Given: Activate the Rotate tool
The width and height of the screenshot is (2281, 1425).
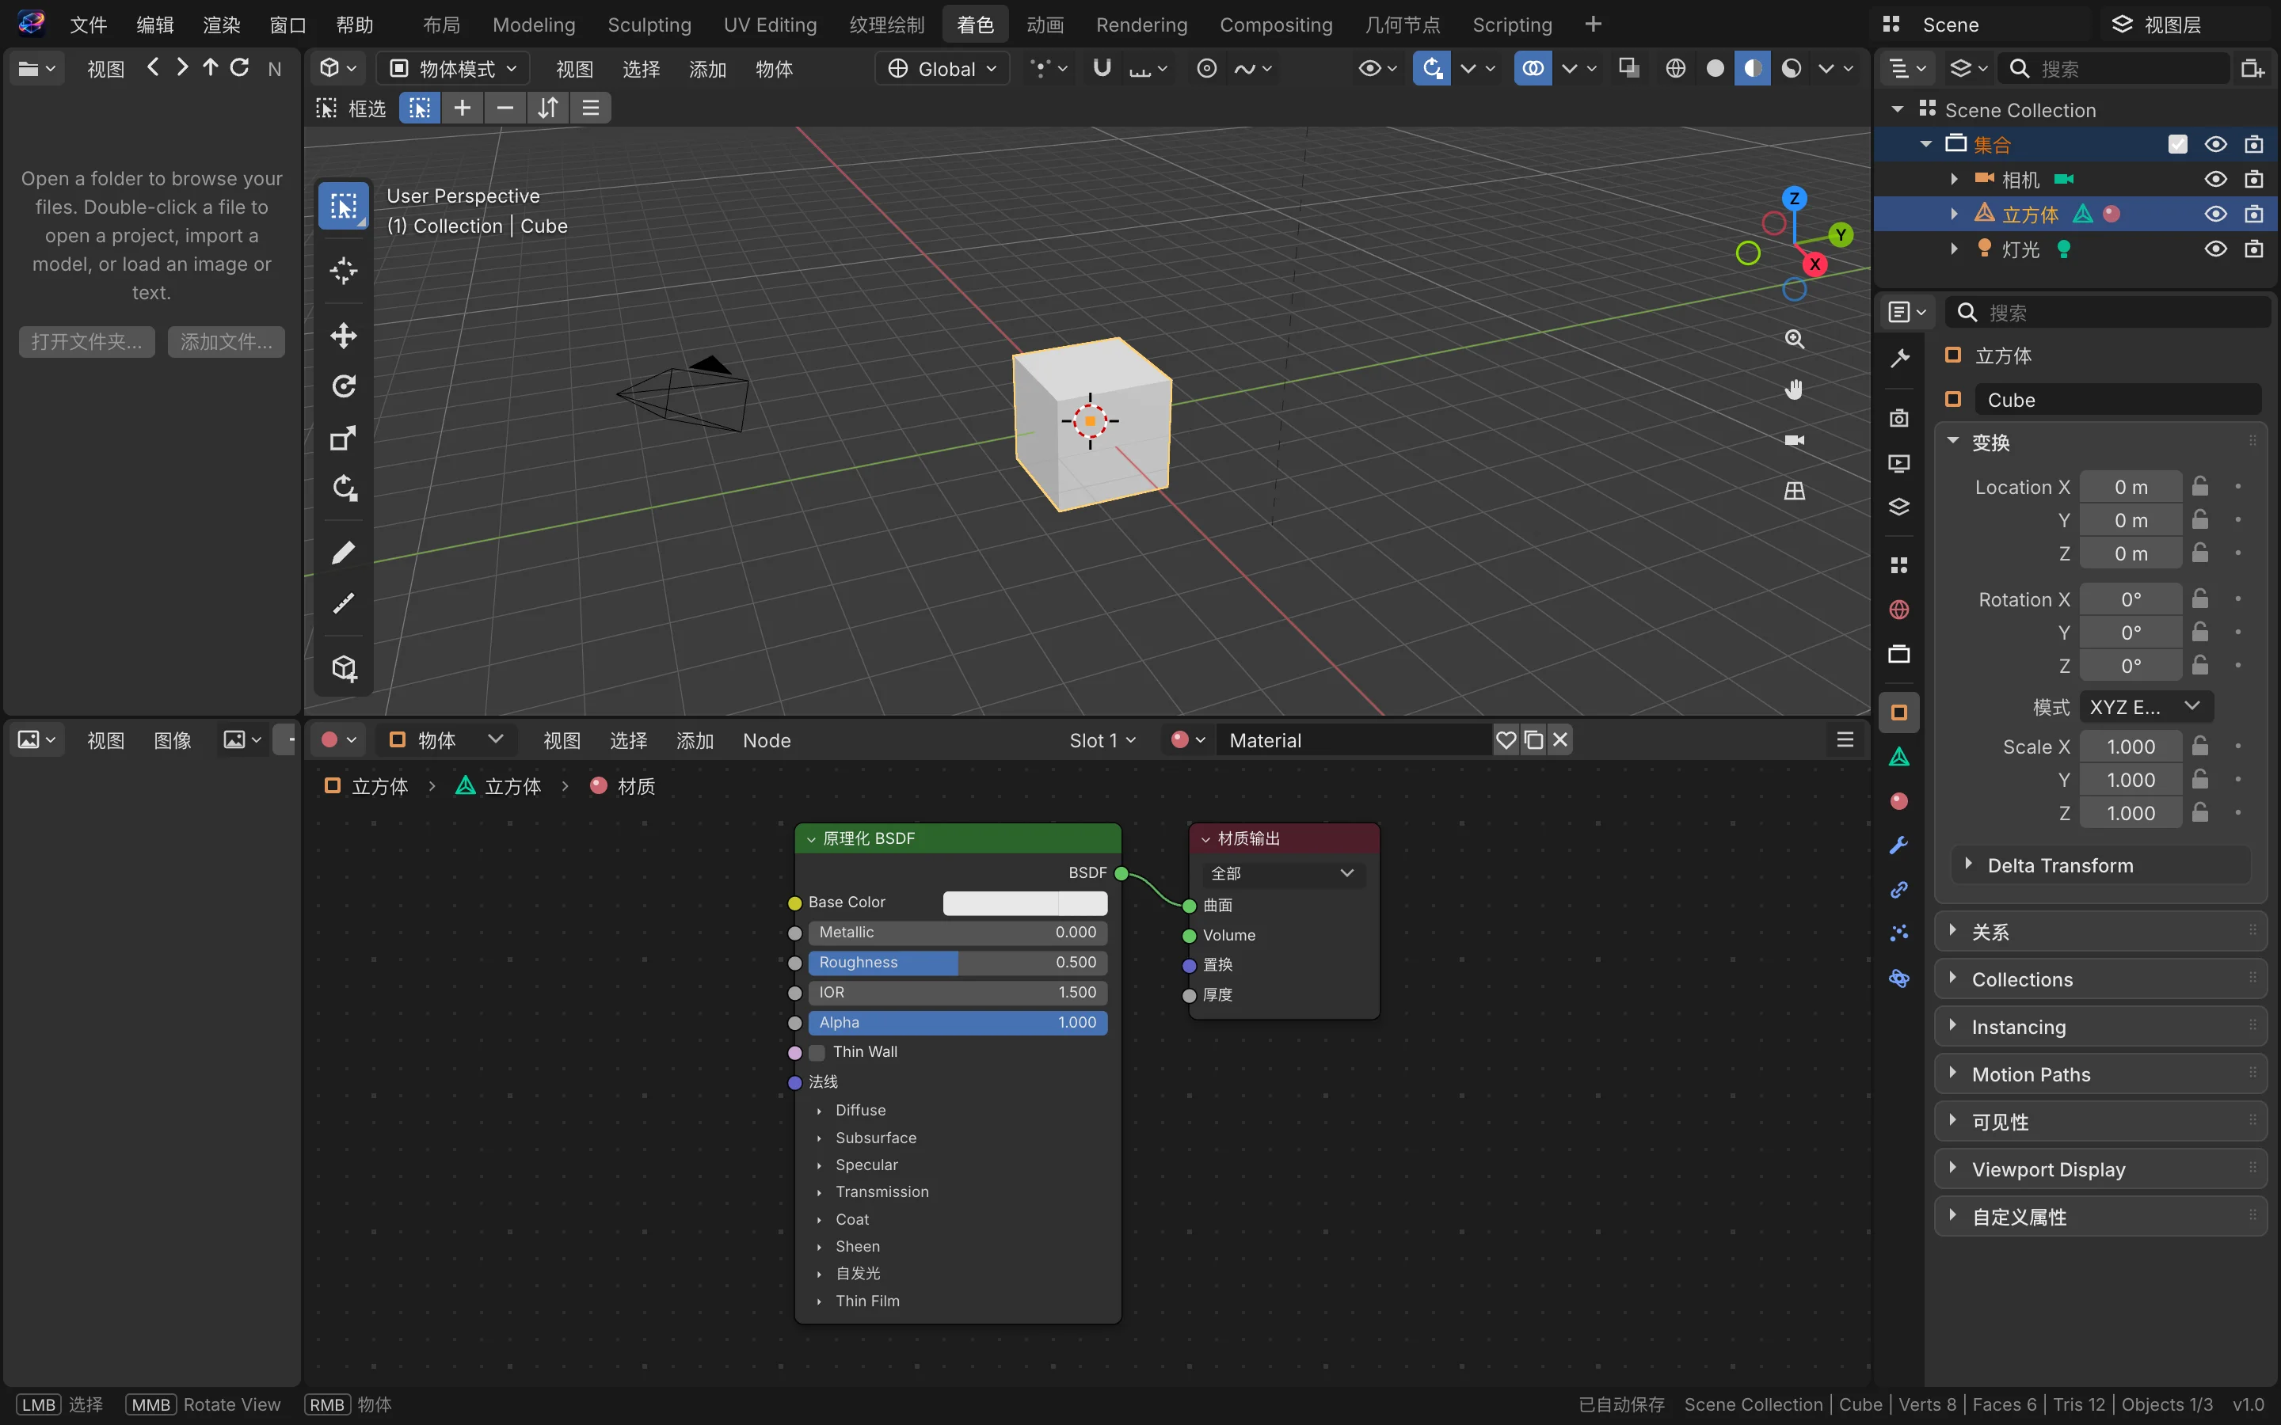Looking at the screenshot, I should (x=343, y=386).
